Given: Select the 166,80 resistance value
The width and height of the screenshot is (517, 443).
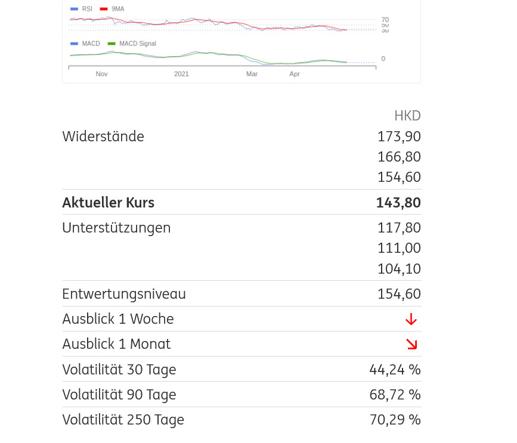Looking at the screenshot, I should pos(399,157).
